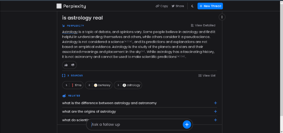The image size is (283, 133).
Task: Follow the underlined Astrology link
Action: (x=70, y=32)
